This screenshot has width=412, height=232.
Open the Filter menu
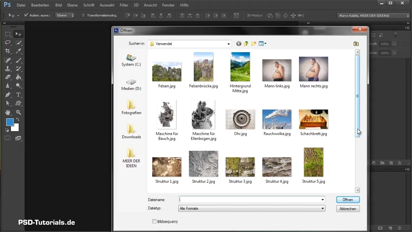[124, 5]
